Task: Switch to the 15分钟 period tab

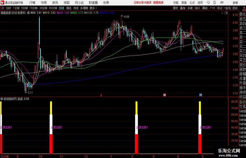Action: tap(34, 8)
